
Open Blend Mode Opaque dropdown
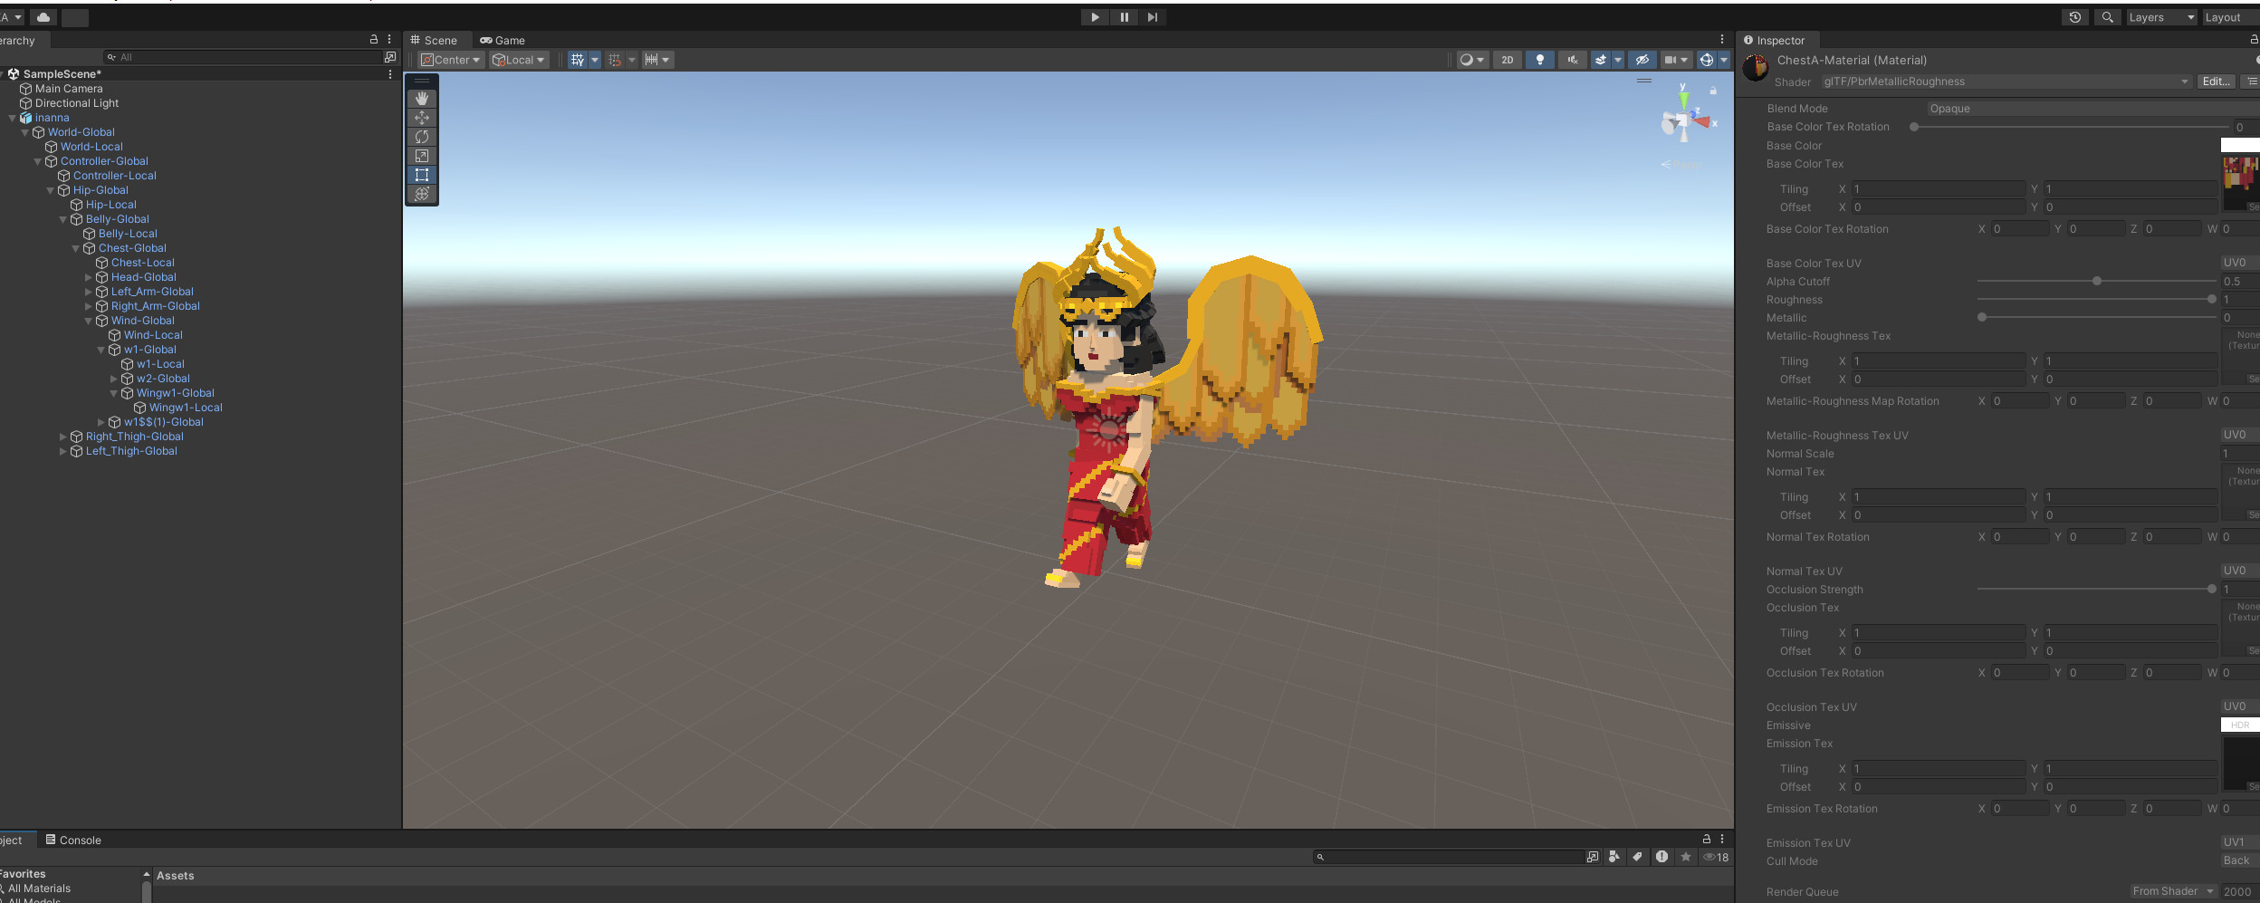(2092, 109)
